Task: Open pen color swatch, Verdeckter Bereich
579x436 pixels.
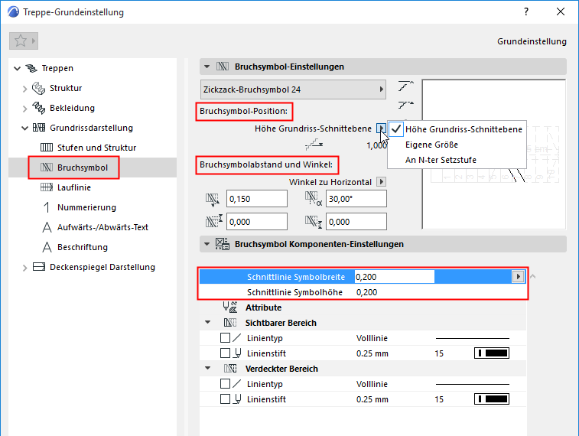Action: (492, 399)
